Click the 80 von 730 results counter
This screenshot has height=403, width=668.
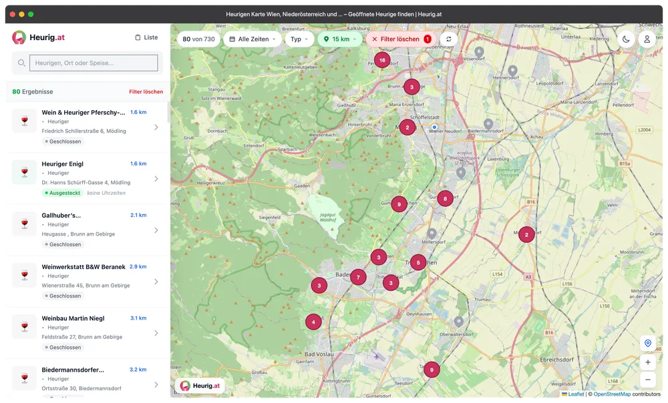[x=198, y=39]
